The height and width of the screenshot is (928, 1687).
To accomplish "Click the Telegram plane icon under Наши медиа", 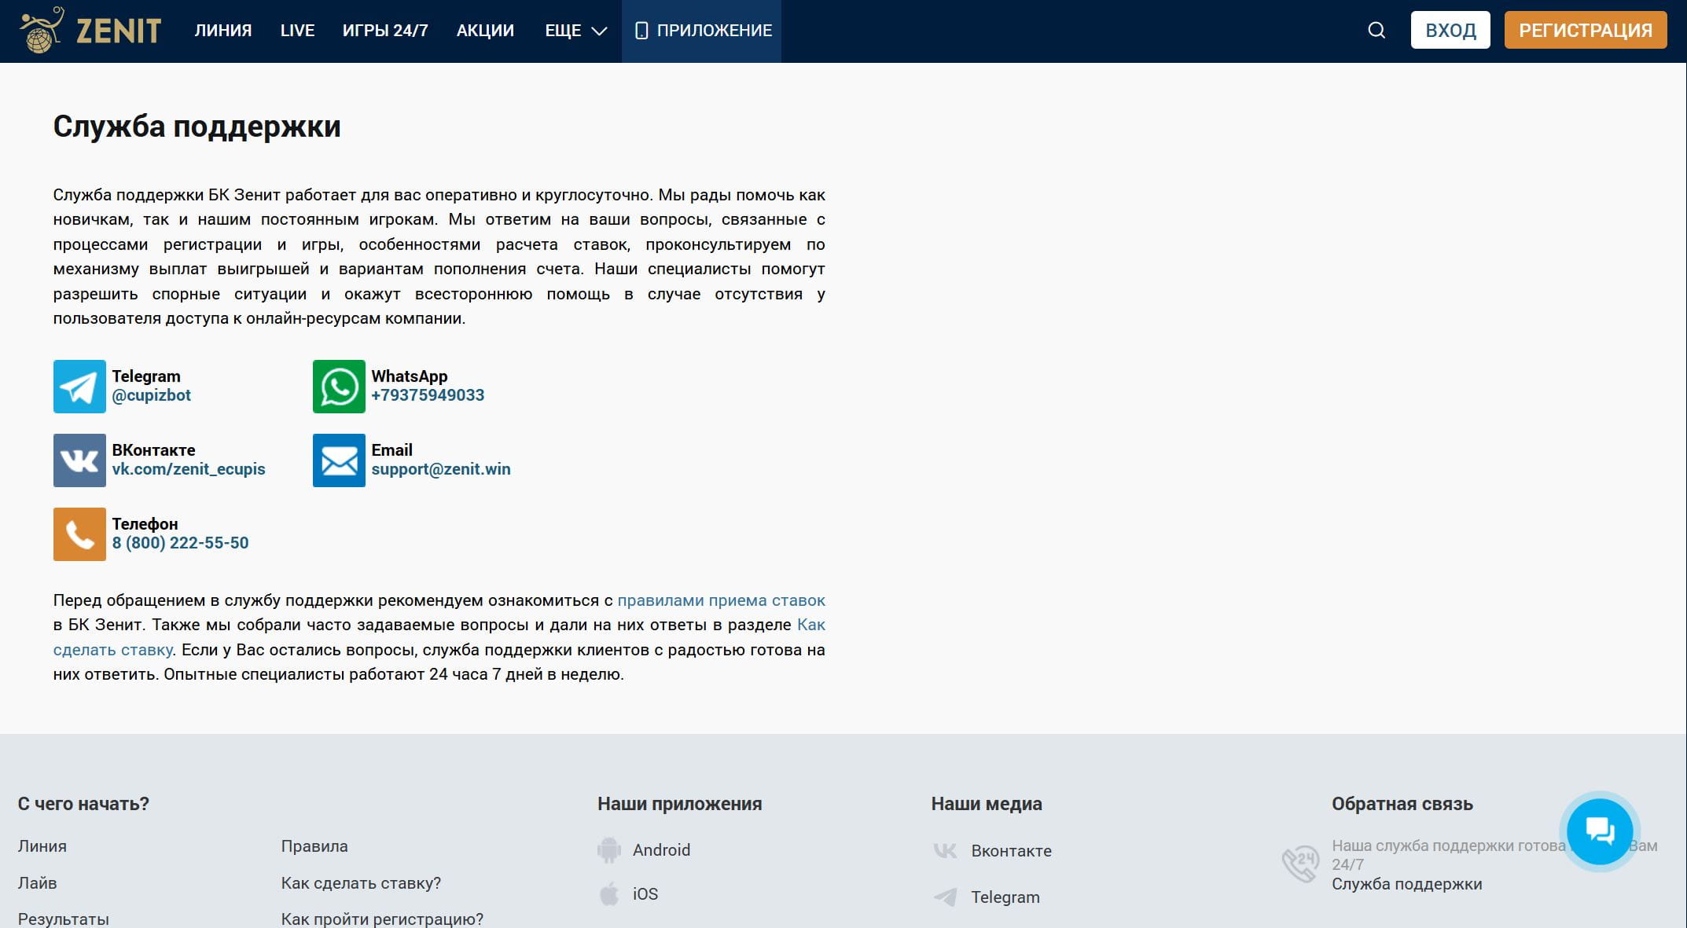I will [945, 897].
